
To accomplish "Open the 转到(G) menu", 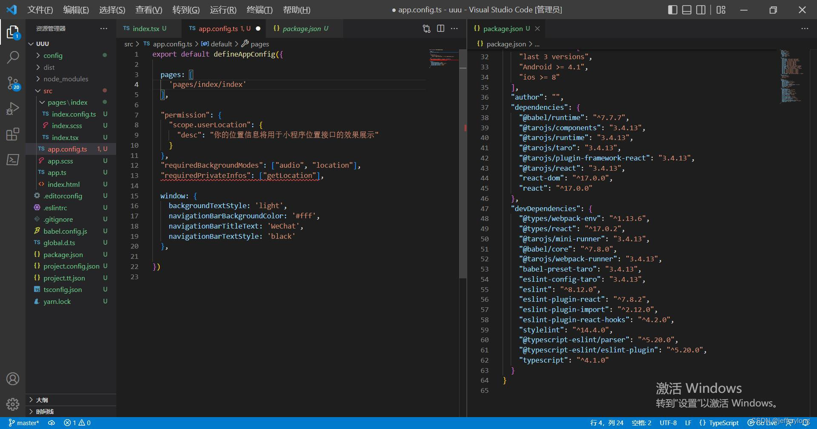I will coord(186,10).
